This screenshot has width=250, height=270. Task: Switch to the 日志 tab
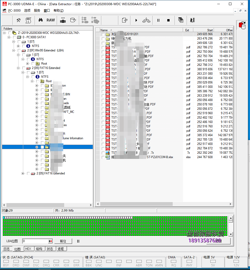tap(7, 249)
